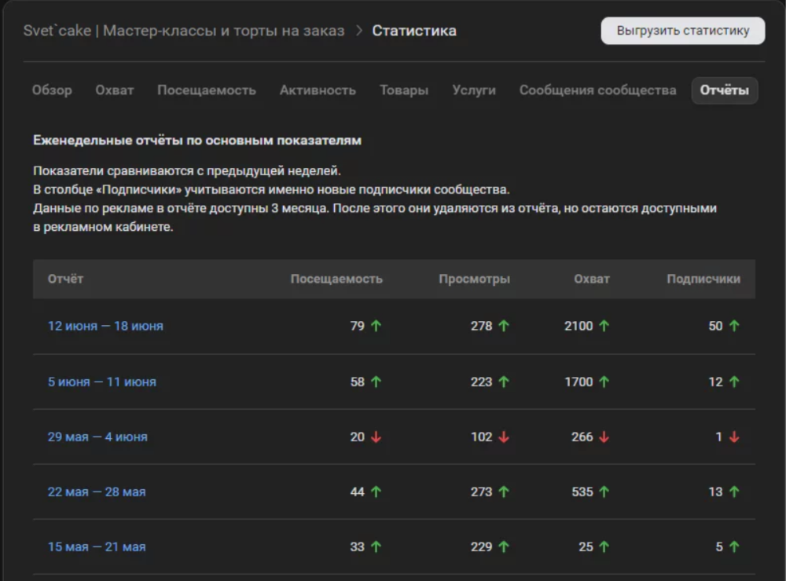Screen dimensions: 786x581
Task: Select the Активность tab
Action: point(318,90)
